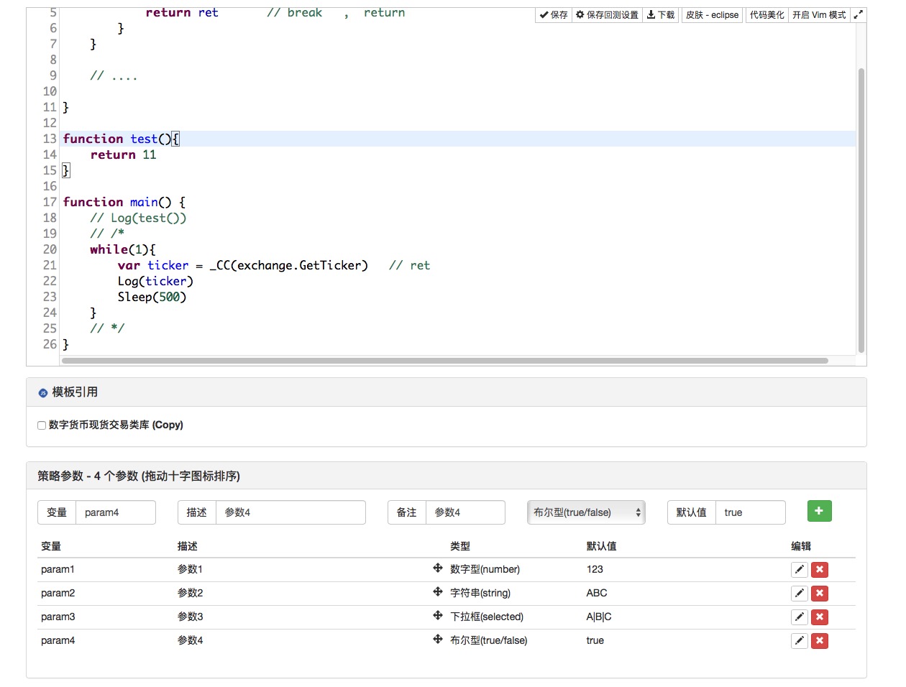This screenshot has height=687, width=906.
Task: Click the param2 variable name cell
Action: 58,593
